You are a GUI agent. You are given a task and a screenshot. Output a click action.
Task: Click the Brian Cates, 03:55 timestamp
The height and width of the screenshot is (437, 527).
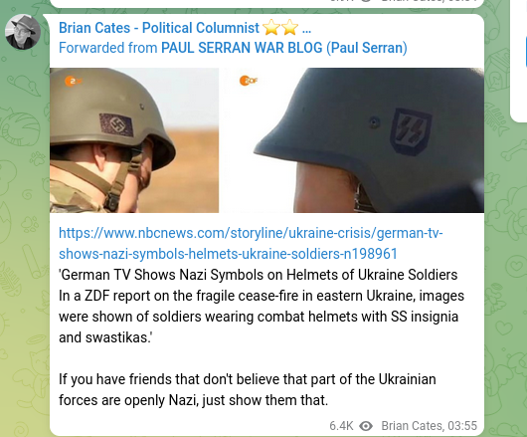point(429,426)
